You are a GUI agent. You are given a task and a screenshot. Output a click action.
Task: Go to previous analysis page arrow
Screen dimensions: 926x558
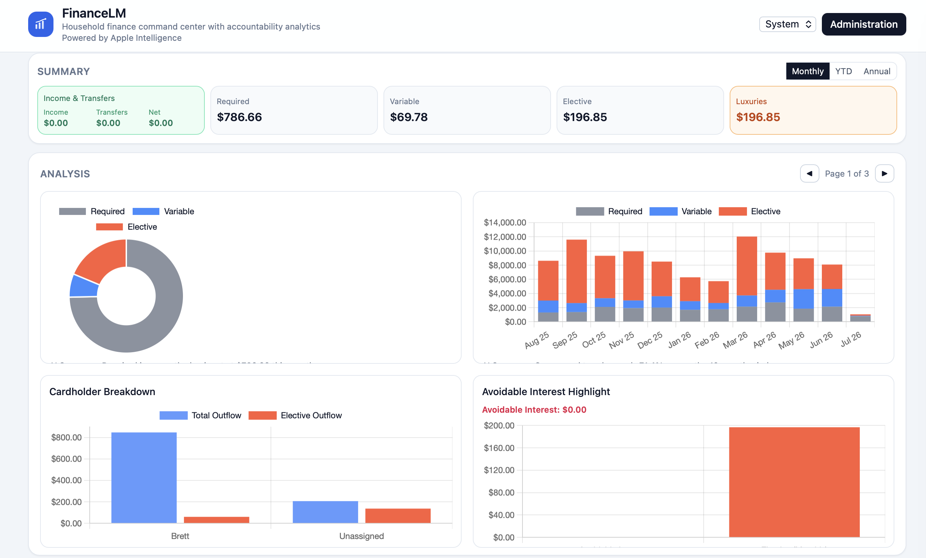(810, 173)
